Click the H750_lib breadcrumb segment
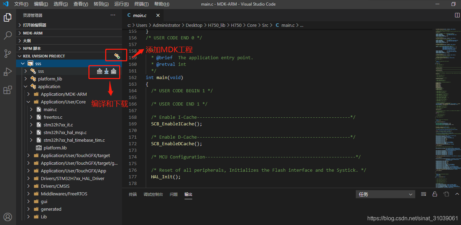 (217, 25)
